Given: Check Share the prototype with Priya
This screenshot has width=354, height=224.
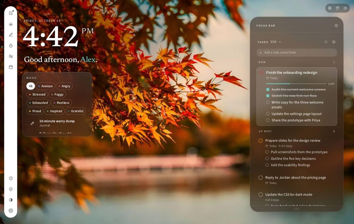Looking at the screenshot, I should tap(268, 120).
